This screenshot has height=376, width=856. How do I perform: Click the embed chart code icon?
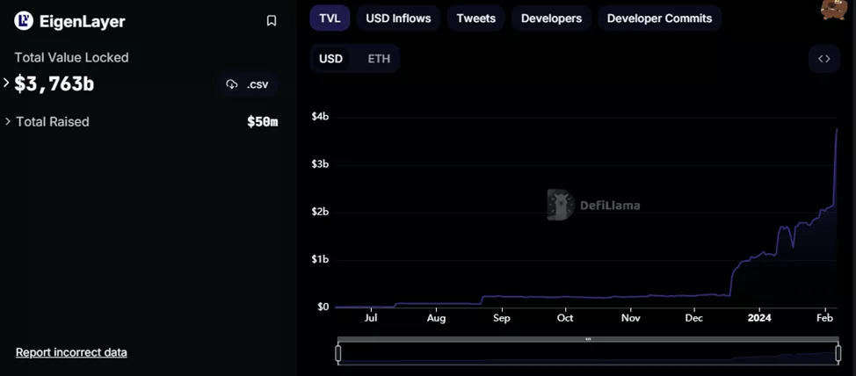(x=823, y=59)
